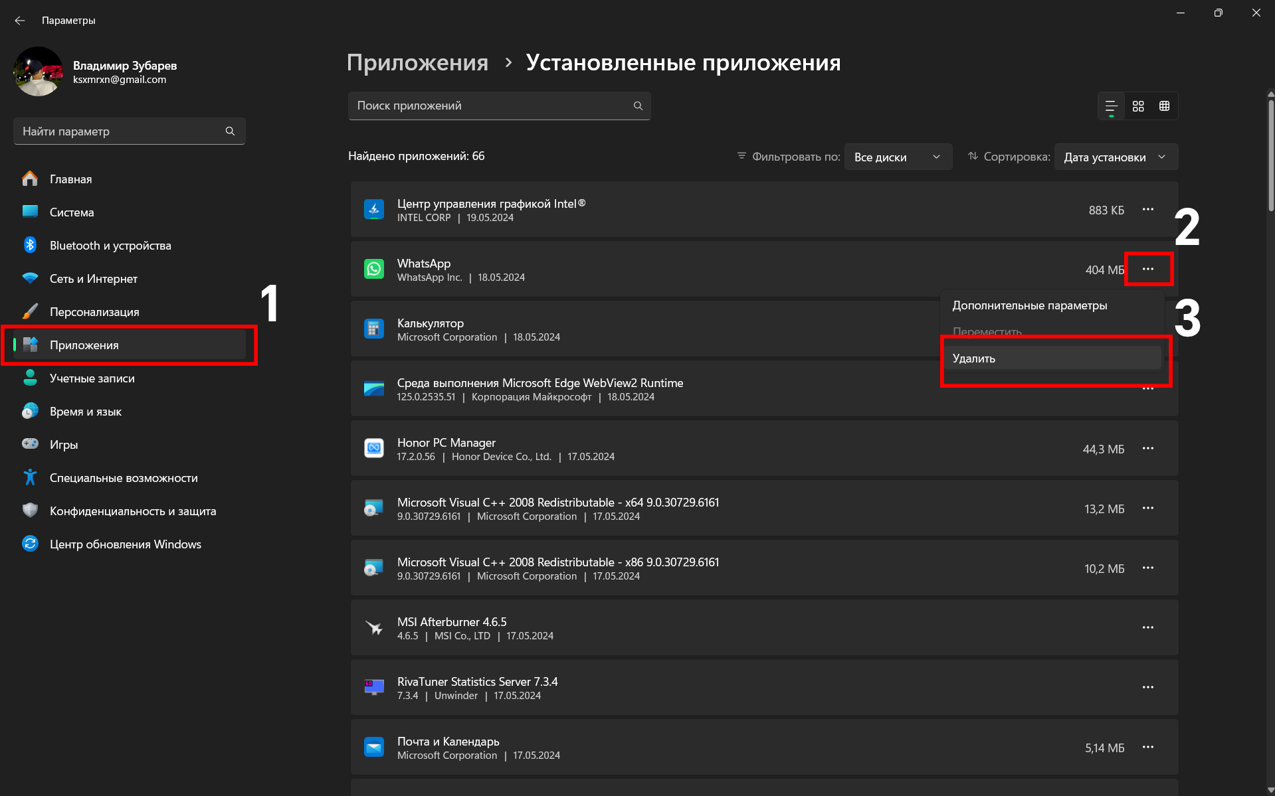This screenshot has width=1275, height=796.
Task: Click the vertical scrollbar on the right
Action: (x=1270, y=156)
